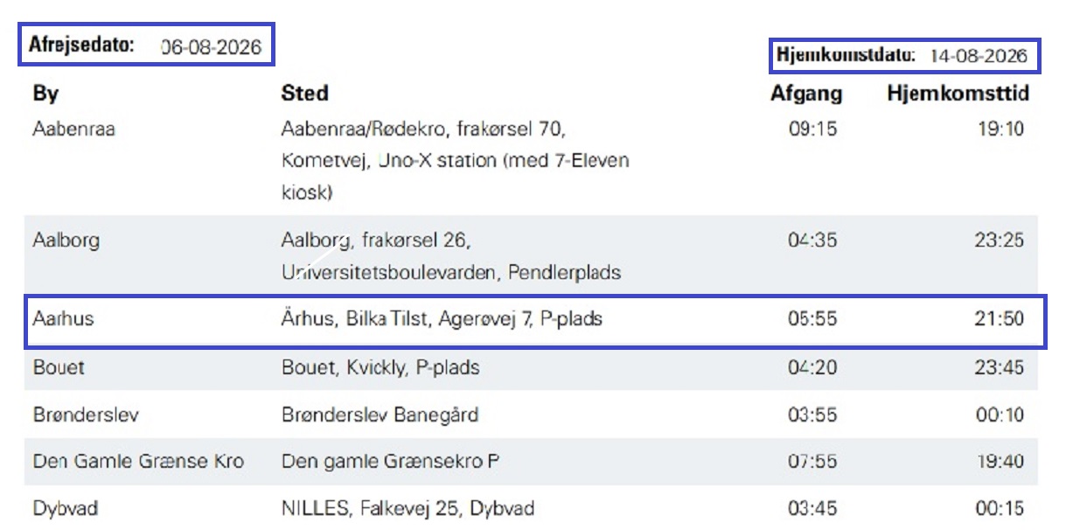This screenshot has height=530, width=1073.
Task: Click the By column header
Action: [45, 93]
